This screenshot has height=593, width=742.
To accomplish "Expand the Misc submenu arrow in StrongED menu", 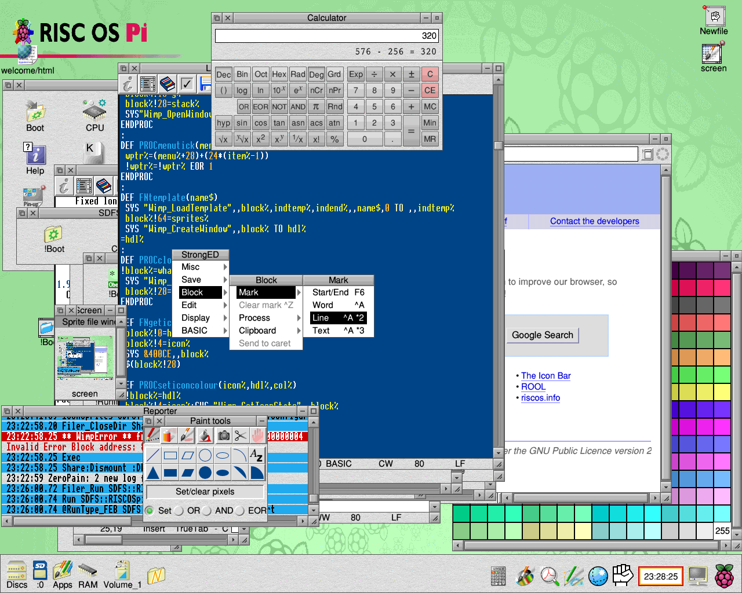I will (x=225, y=267).
